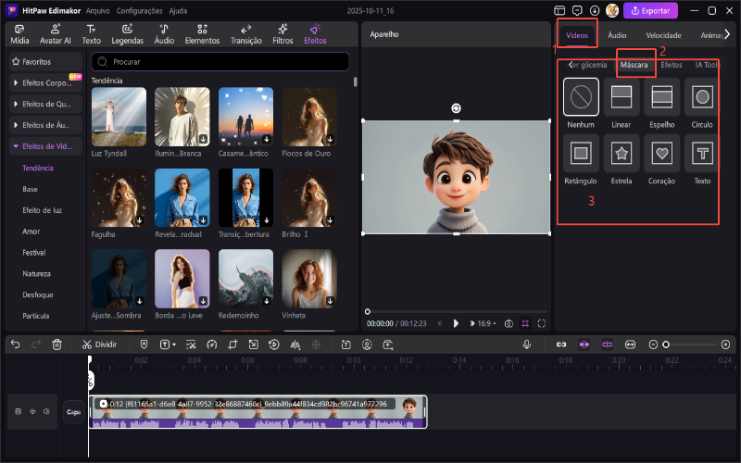Open the feedback message icon in title bar
Image resolution: width=741 pixels, height=463 pixels.
pyautogui.click(x=577, y=10)
